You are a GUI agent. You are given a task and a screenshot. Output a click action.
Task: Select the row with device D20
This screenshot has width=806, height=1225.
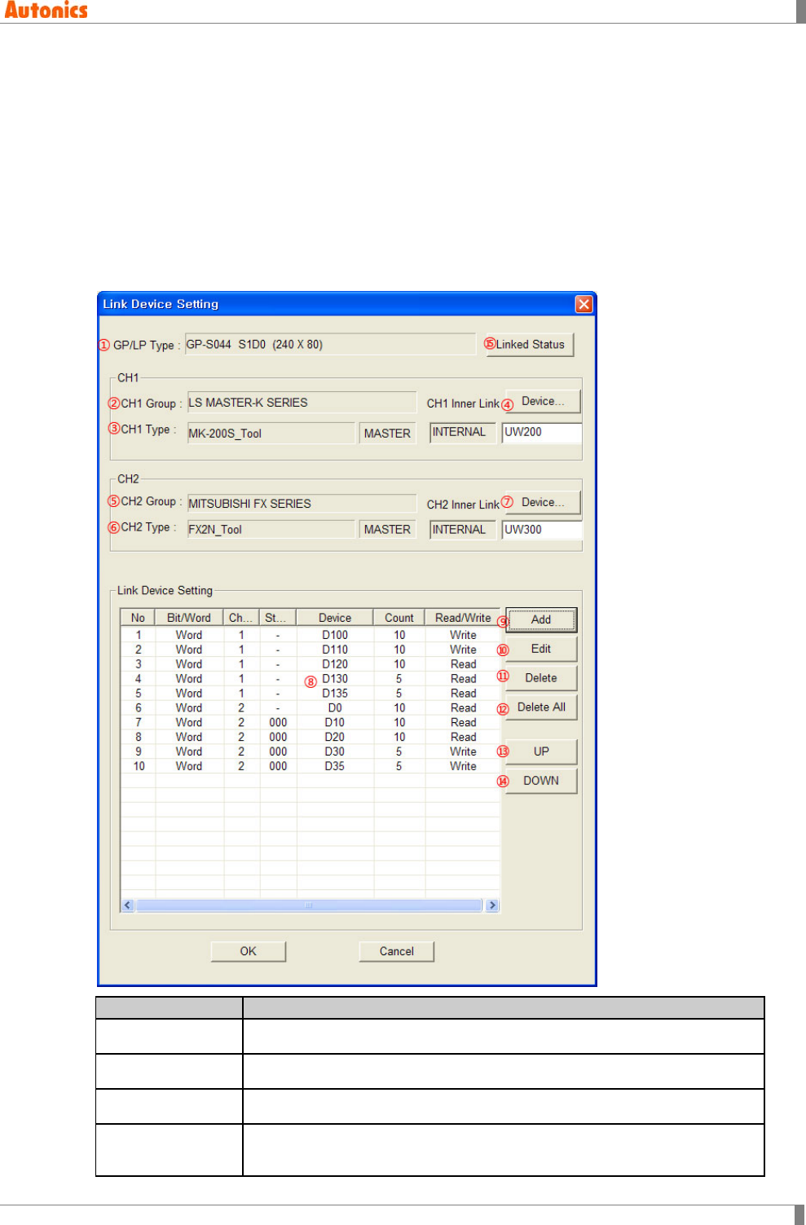(310, 738)
